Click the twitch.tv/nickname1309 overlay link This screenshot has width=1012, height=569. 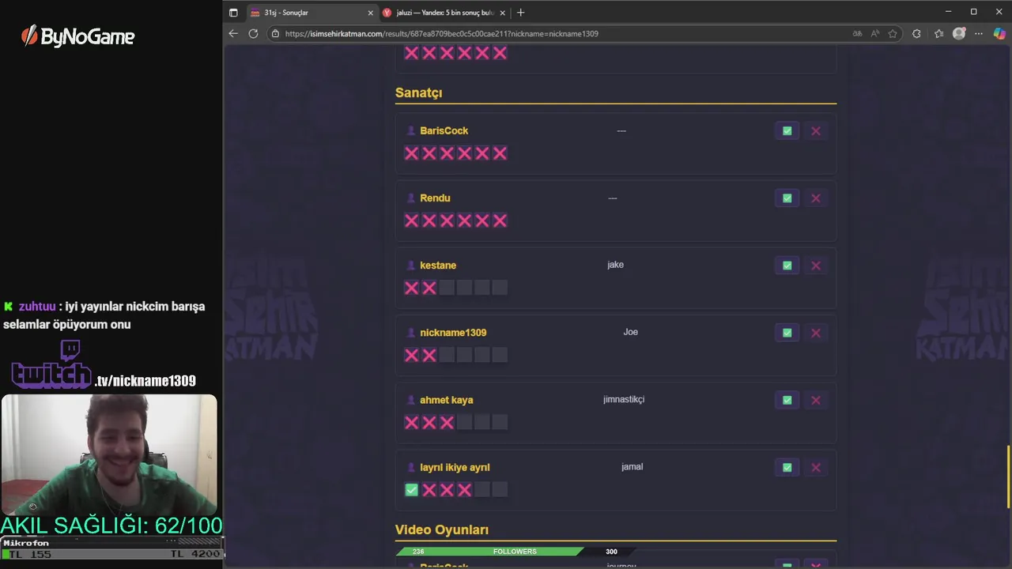pyautogui.click(x=104, y=366)
